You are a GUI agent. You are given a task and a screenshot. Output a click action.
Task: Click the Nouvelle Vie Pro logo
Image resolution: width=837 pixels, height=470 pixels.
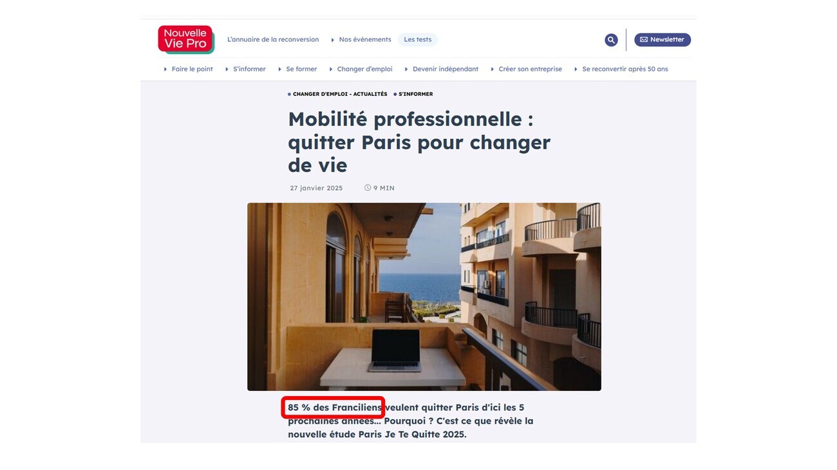(185, 39)
